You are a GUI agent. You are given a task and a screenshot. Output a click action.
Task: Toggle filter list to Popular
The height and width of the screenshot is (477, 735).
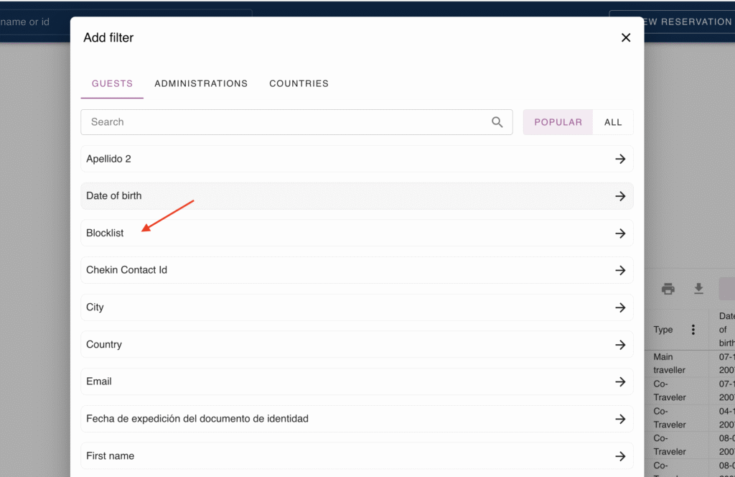558,122
